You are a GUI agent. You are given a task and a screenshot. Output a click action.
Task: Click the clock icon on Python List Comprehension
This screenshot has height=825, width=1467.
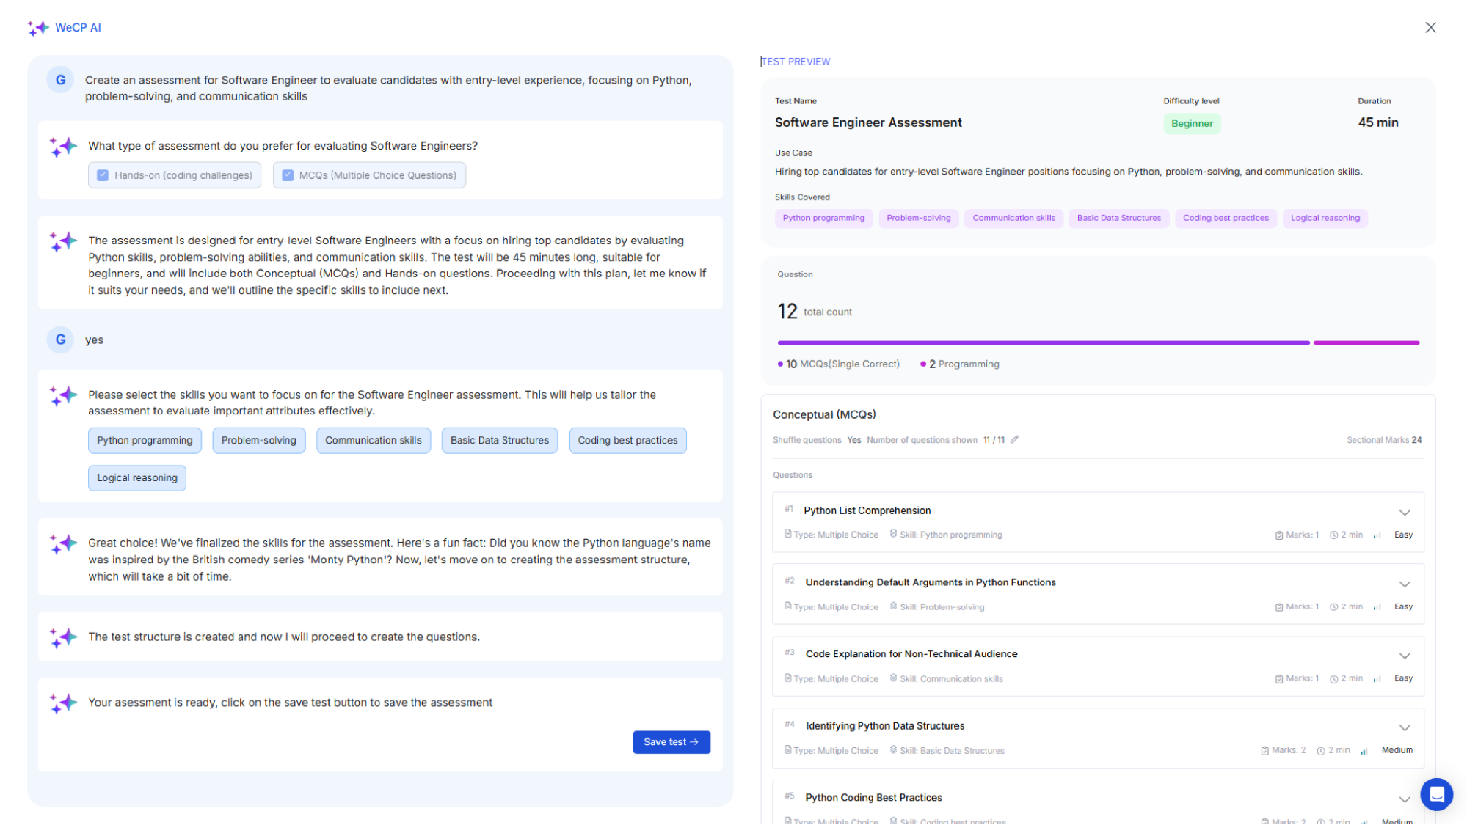[x=1334, y=534]
